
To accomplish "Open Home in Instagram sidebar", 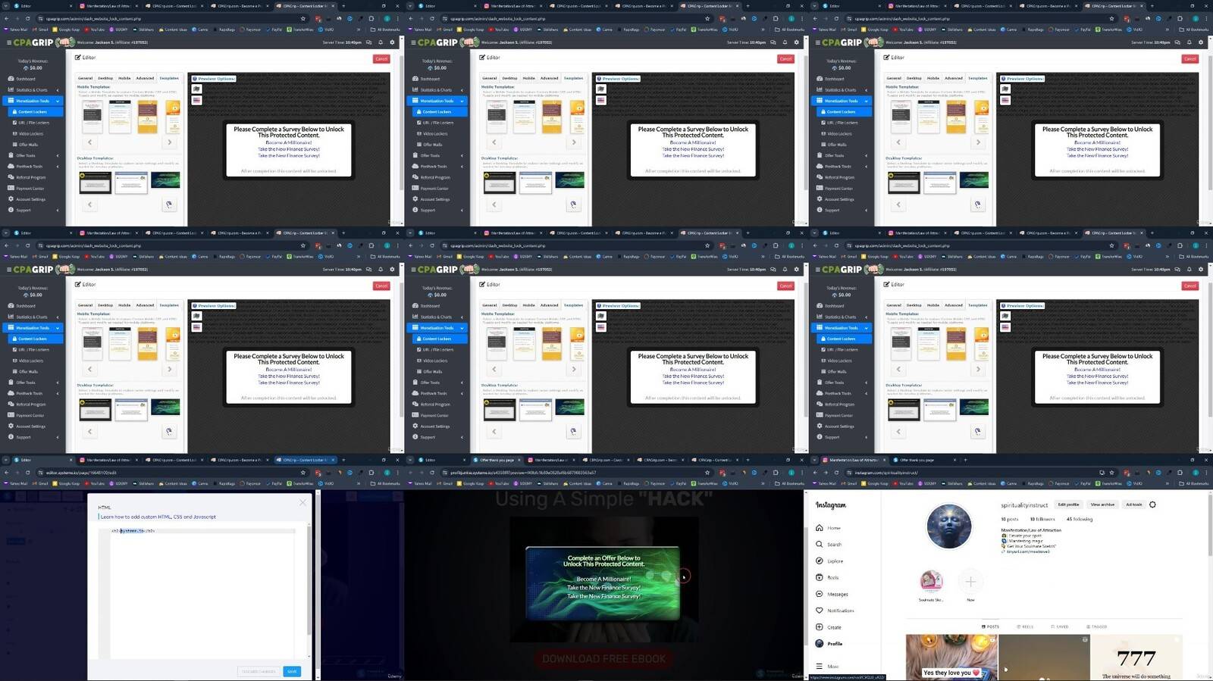I will (828, 528).
